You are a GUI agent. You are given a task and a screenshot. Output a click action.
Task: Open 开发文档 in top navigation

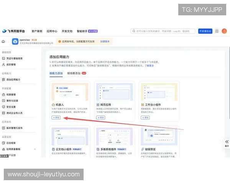[67, 31]
